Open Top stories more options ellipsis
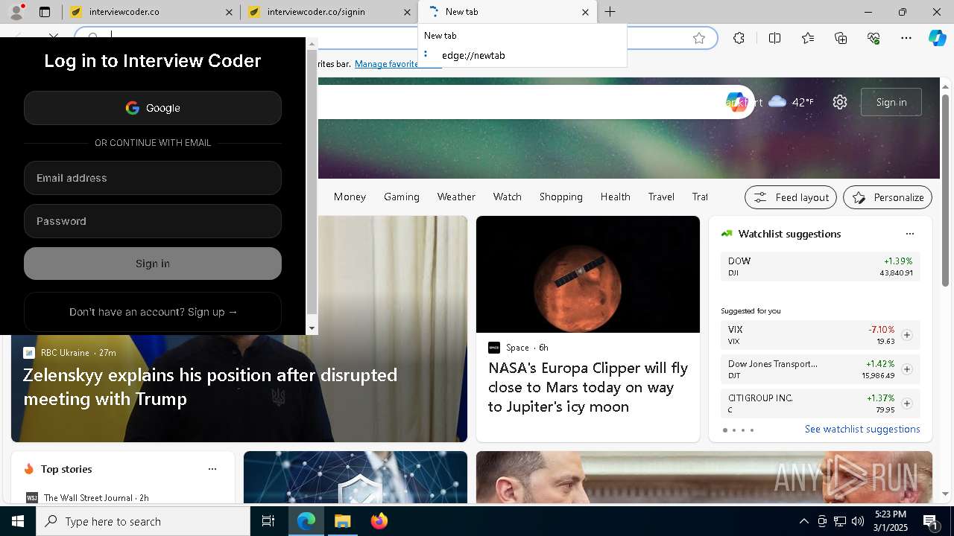The width and height of the screenshot is (954, 536). click(212, 469)
